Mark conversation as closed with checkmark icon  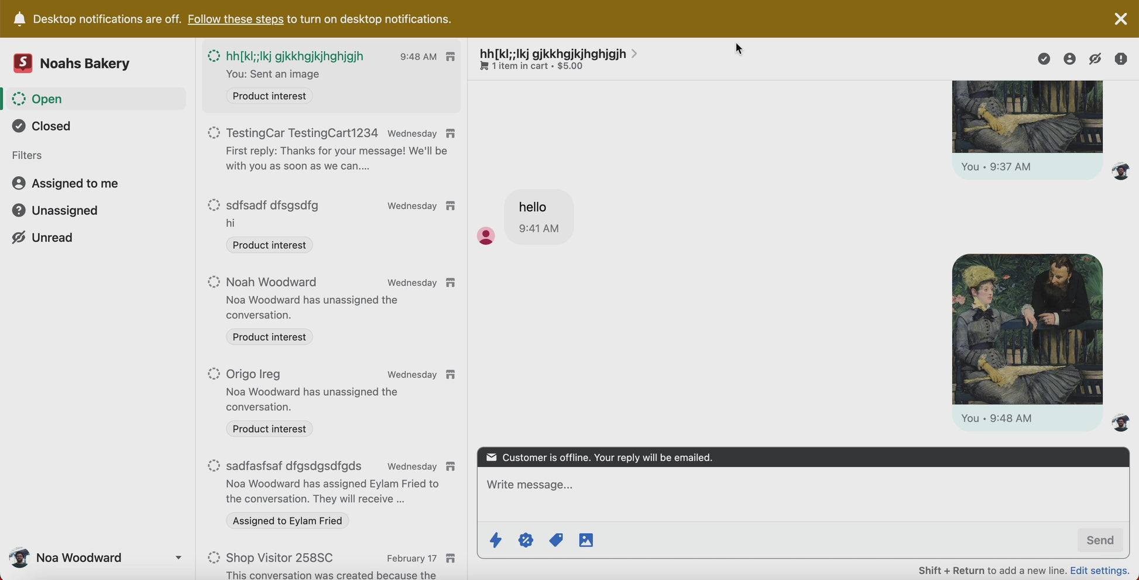[1044, 59]
